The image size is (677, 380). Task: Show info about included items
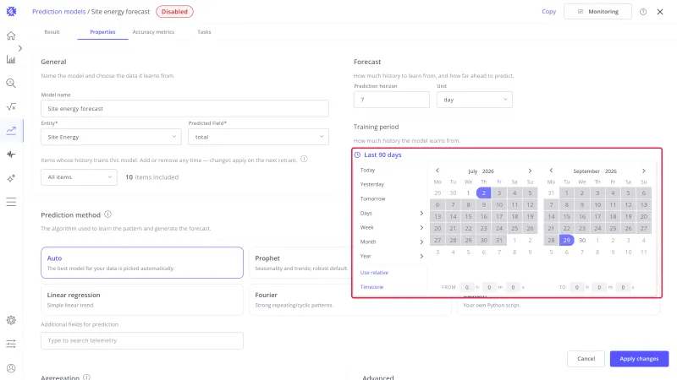tap(304, 159)
